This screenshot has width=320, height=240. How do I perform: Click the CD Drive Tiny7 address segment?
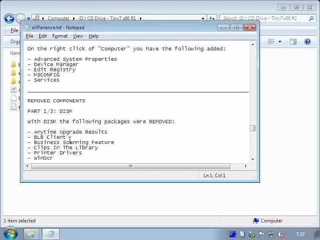pyautogui.click(x=107, y=18)
